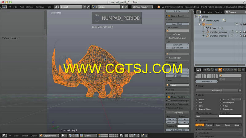The height and width of the screenshot is (138, 246).
Task: Select the Render properties tab icon
Action: pos(205,70)
